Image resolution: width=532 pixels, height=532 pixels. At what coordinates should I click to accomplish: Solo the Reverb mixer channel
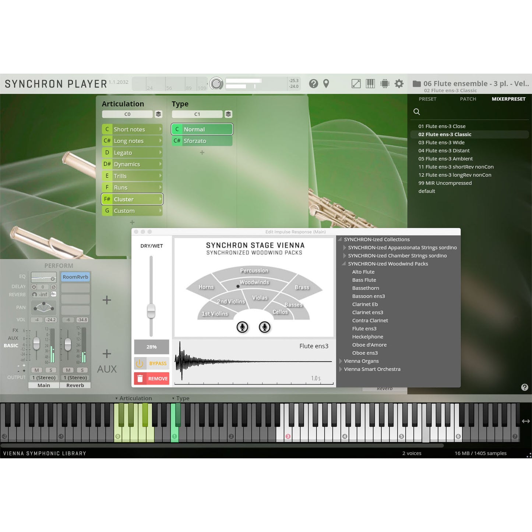pos(82,370)
